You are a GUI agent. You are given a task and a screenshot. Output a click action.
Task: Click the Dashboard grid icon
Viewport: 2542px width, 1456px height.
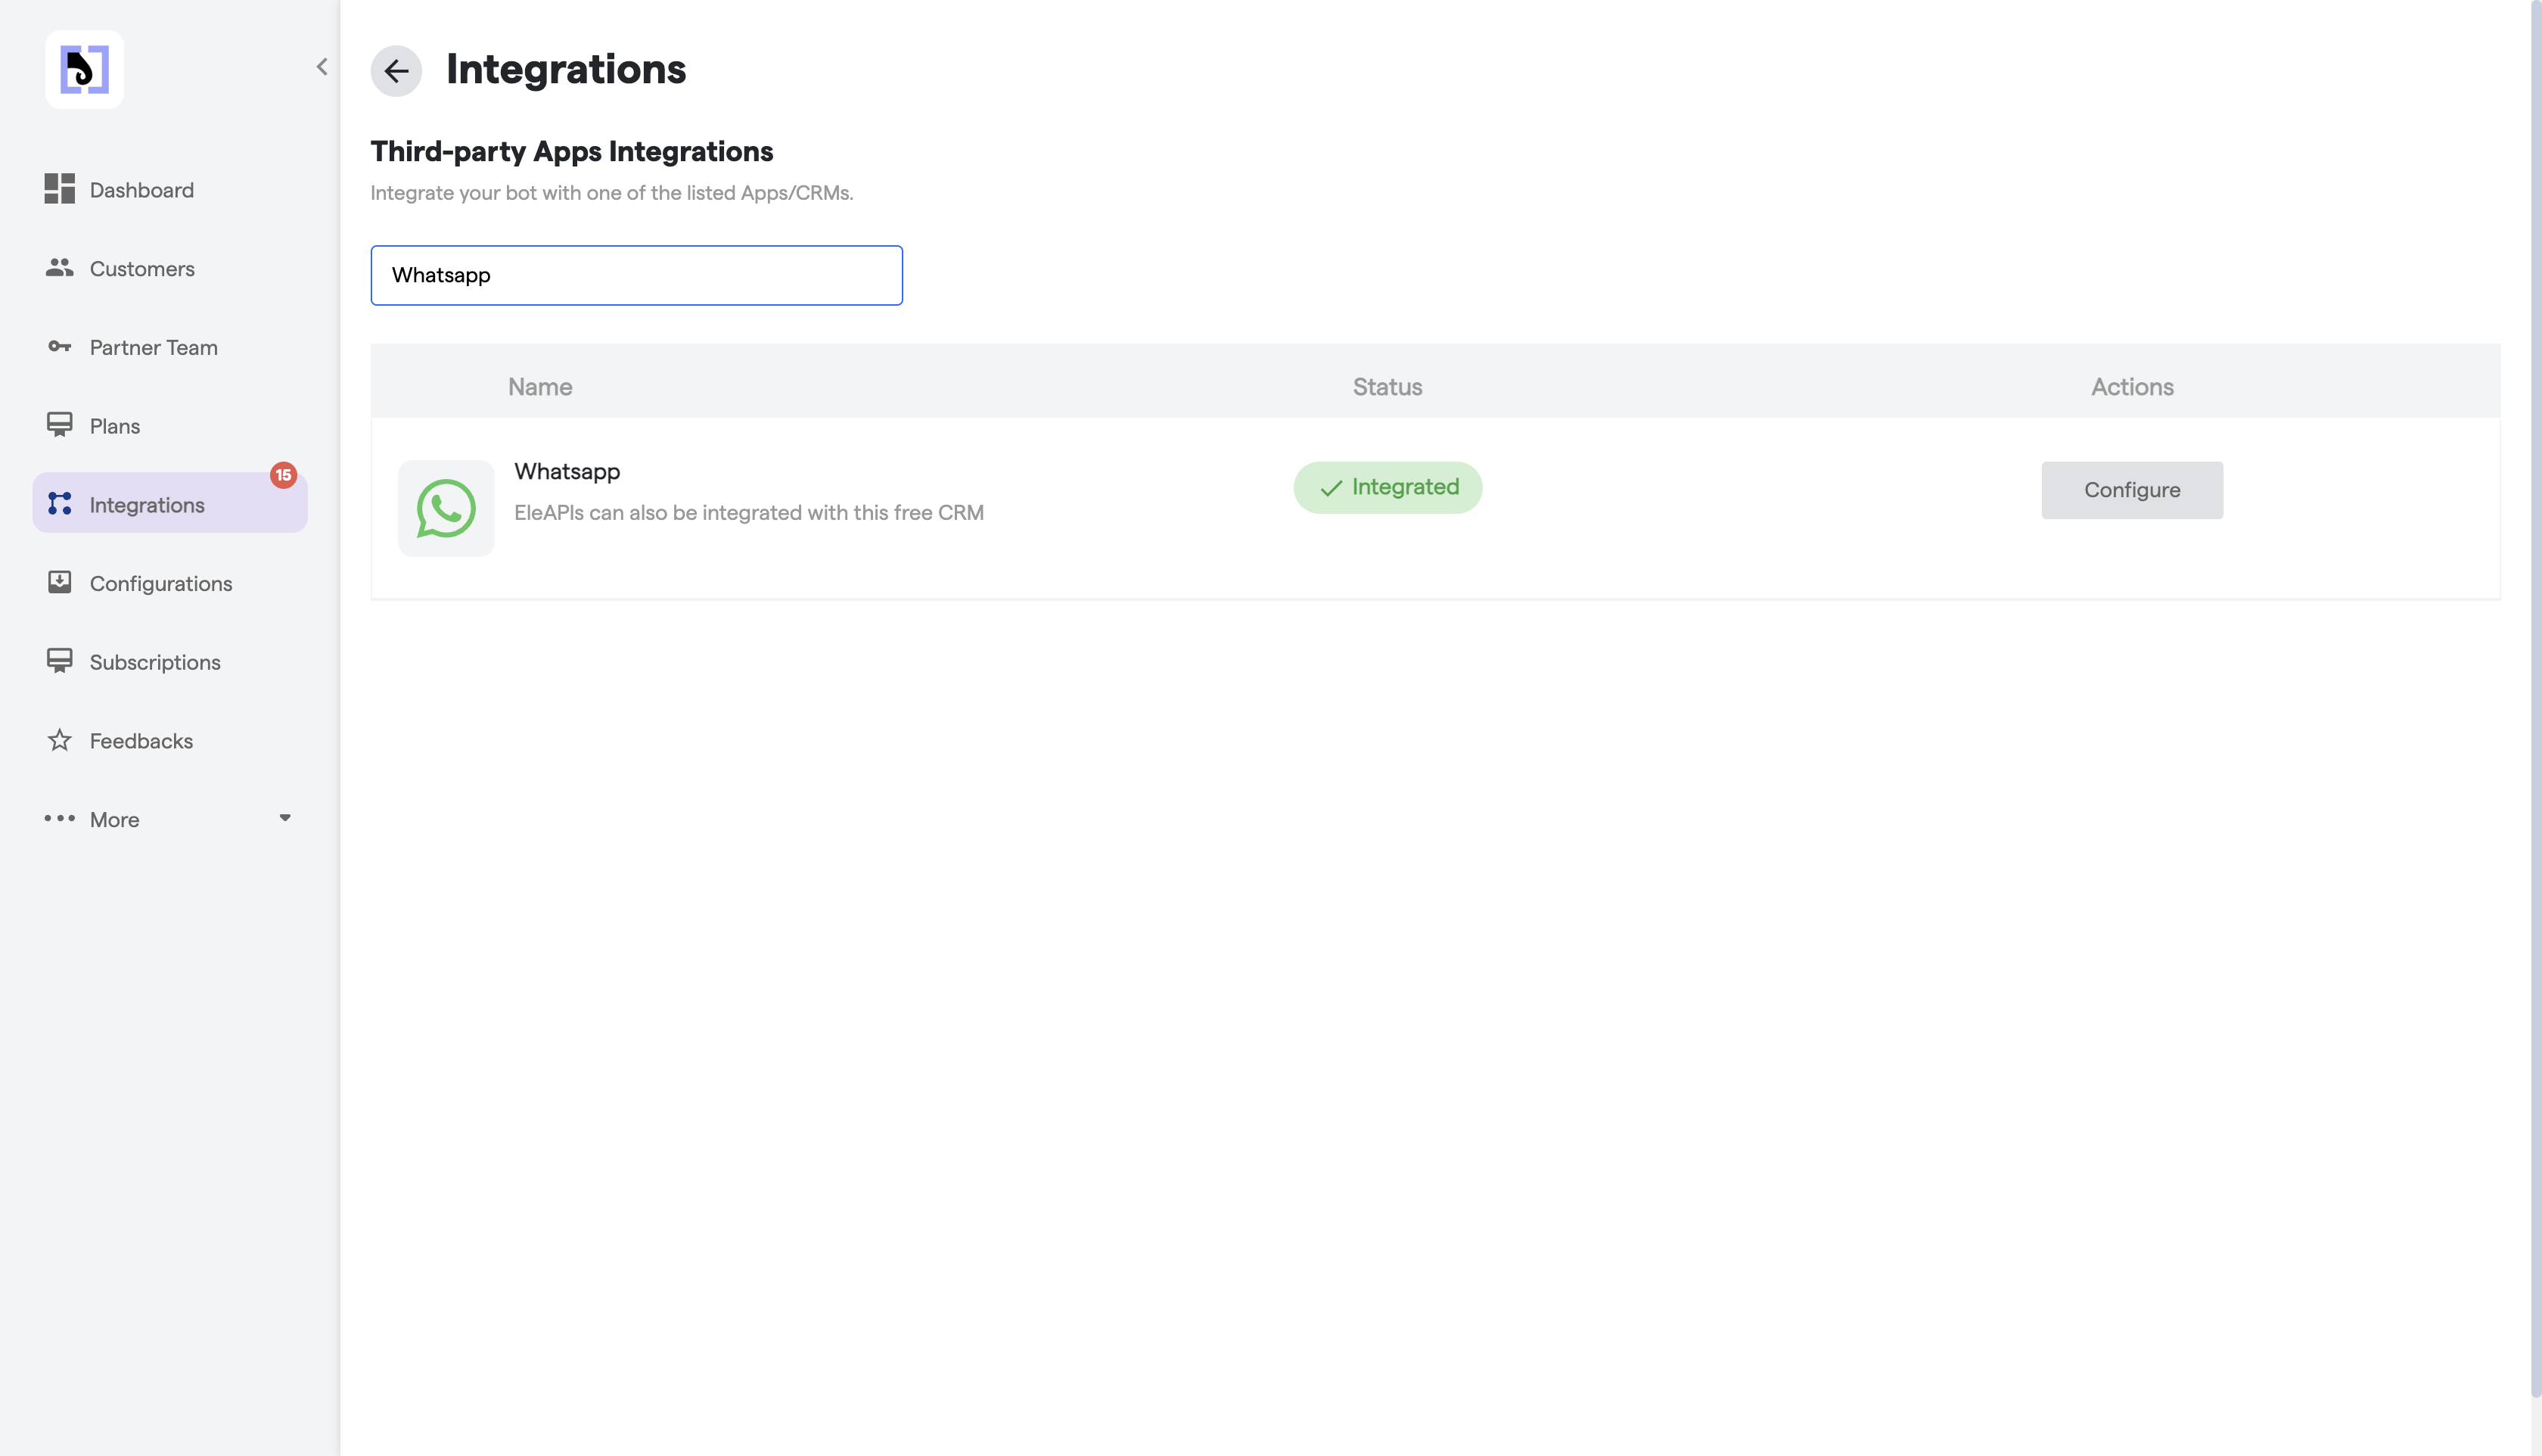pos(59,189)
